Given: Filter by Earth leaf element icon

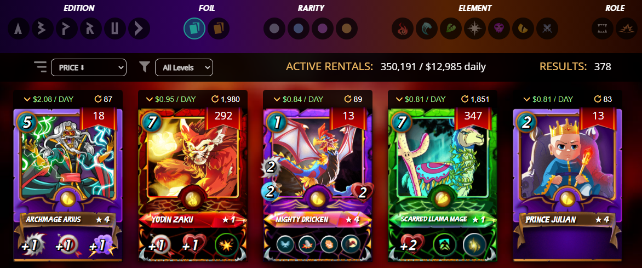Looking at the screenshot, I should coord(451,28).
